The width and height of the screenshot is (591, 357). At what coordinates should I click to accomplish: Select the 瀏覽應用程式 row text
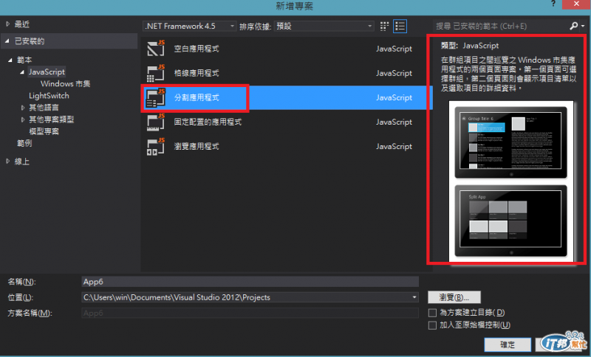[197, 146]
